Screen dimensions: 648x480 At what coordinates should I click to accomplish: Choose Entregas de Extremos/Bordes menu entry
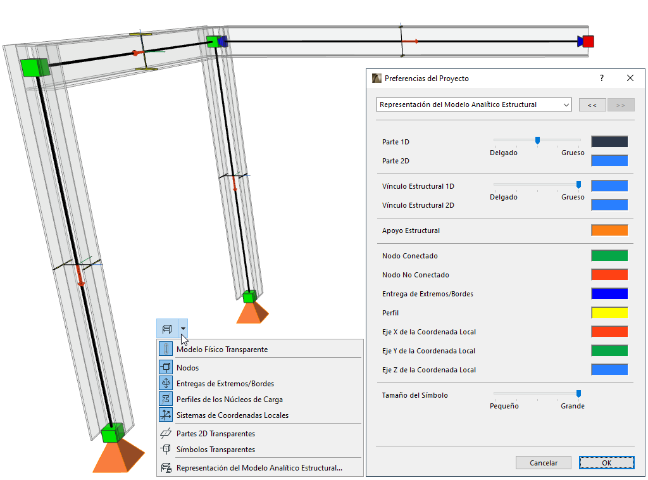[x=260, y=383]
